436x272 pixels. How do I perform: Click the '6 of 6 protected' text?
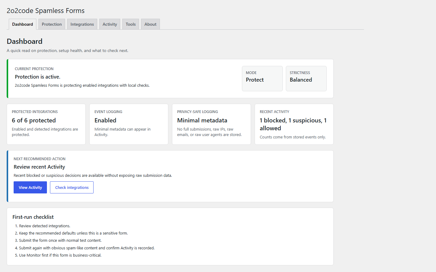tap(34, 120)
